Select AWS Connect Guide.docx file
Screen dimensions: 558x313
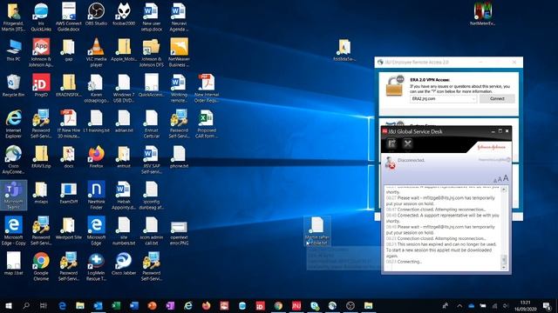click(68, 17)
